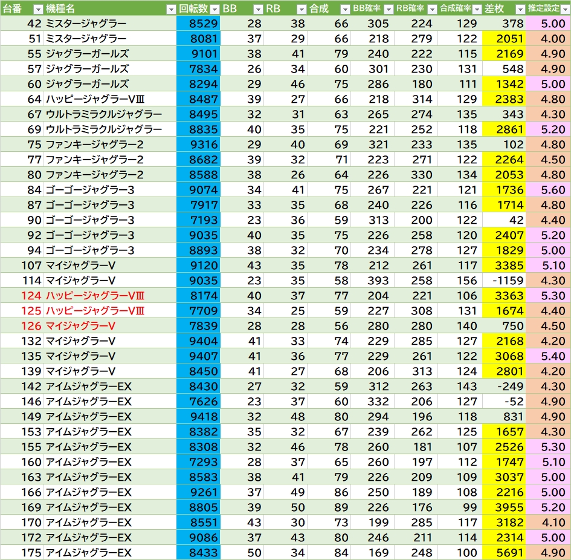This screenshot has height=560, width=571.
Task: Open the 機種名 column filter dropdown
Action: click(171, 10)
